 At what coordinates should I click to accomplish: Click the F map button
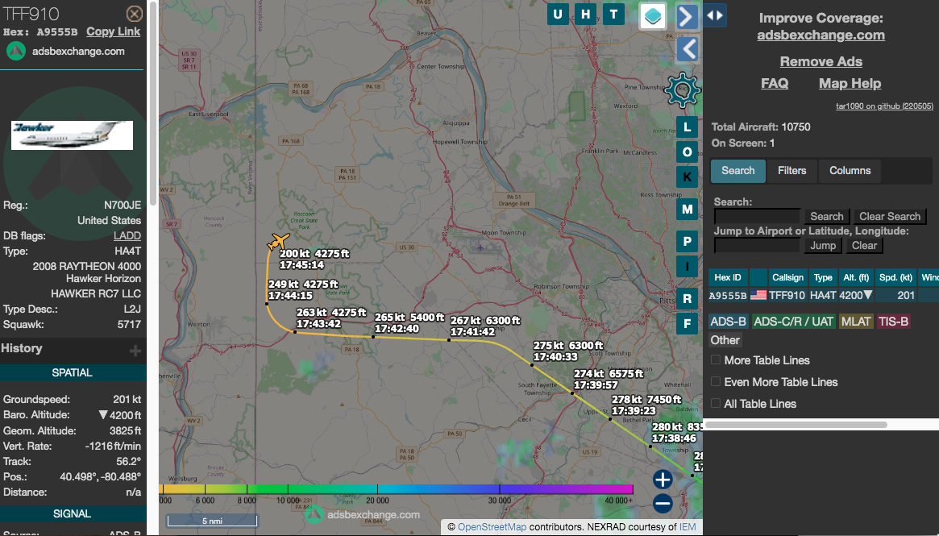687,324
